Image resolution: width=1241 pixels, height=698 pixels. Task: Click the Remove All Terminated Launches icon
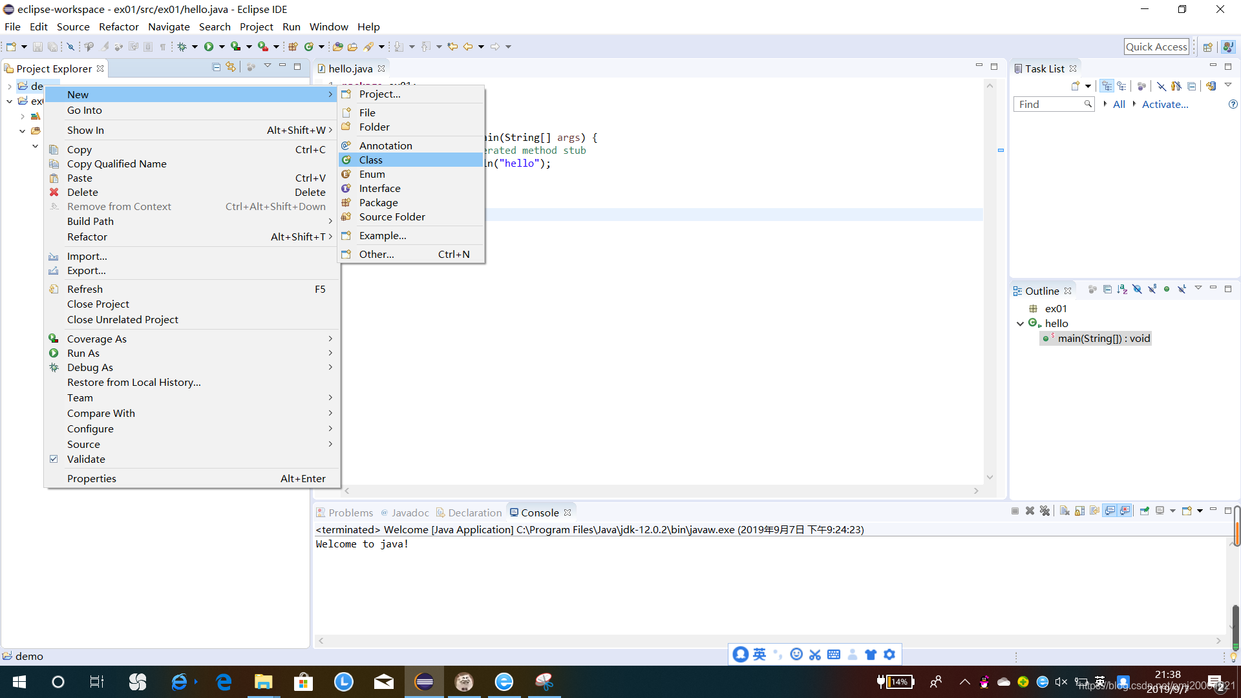[x=1045, y=511]
